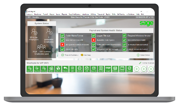The width and height of the screenshot is (179, 106).
Task: Click the Folder Name Format check indicator
Action: 62,36
